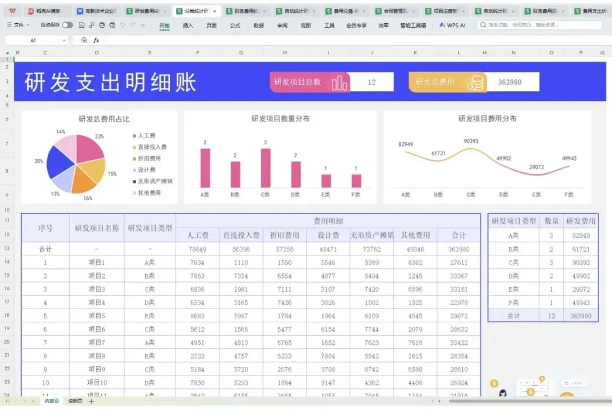Viewport: 612px width, 410px height.
Task: Click the 研发项目数量分布 bar chart
Action: 280,157
